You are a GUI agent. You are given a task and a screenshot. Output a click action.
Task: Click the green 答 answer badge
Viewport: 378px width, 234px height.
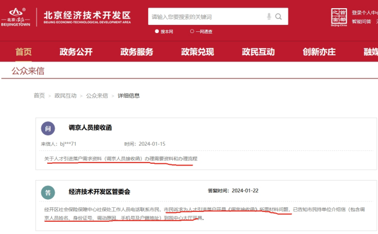point(48,192)
